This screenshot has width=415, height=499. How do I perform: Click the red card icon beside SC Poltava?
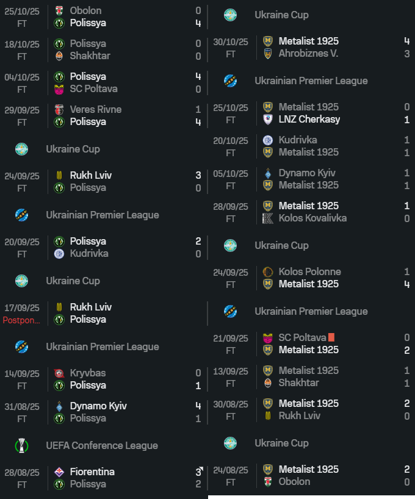(331, 337)
